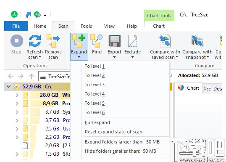
Task: Click the green scan quick access icon
Action: 37,15
